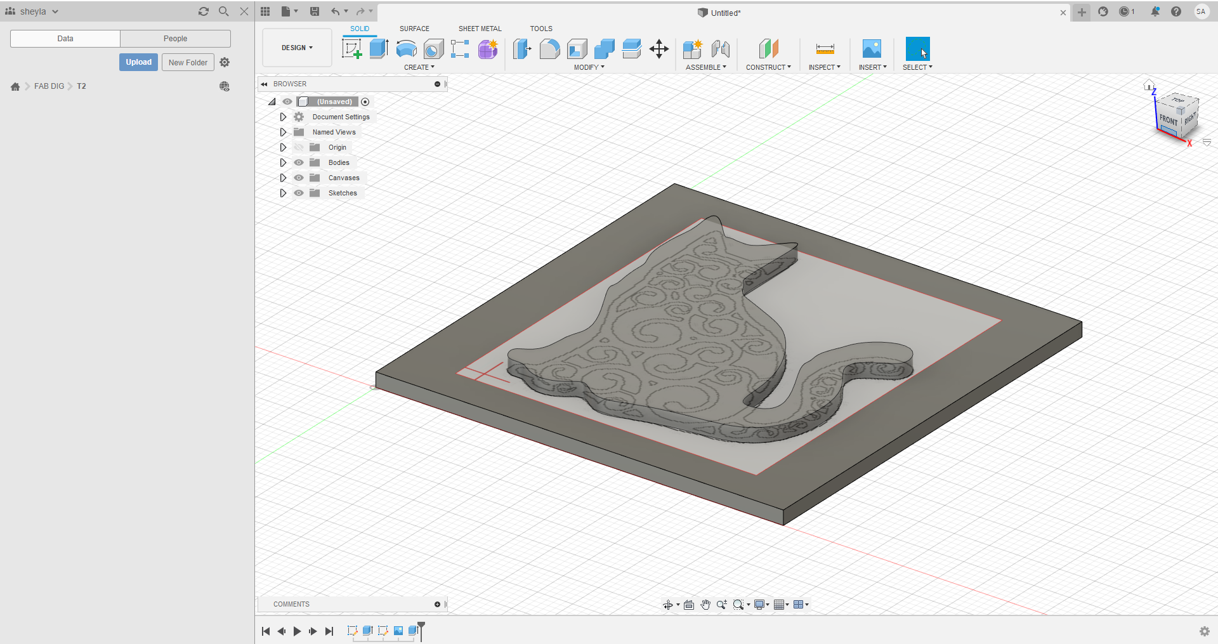Expand the Canvases folder
The height and width of the screenshot is (644, 1218).
pyautogui.click(x=283, y=178)
